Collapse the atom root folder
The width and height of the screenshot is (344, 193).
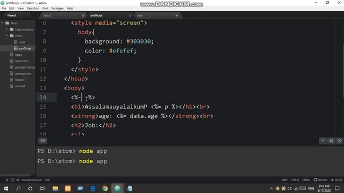(x=2, y=23)
